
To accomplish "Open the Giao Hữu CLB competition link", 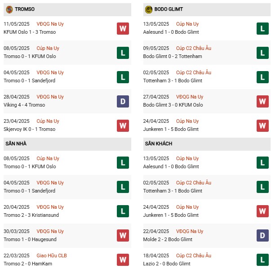I will coord(52,256).
